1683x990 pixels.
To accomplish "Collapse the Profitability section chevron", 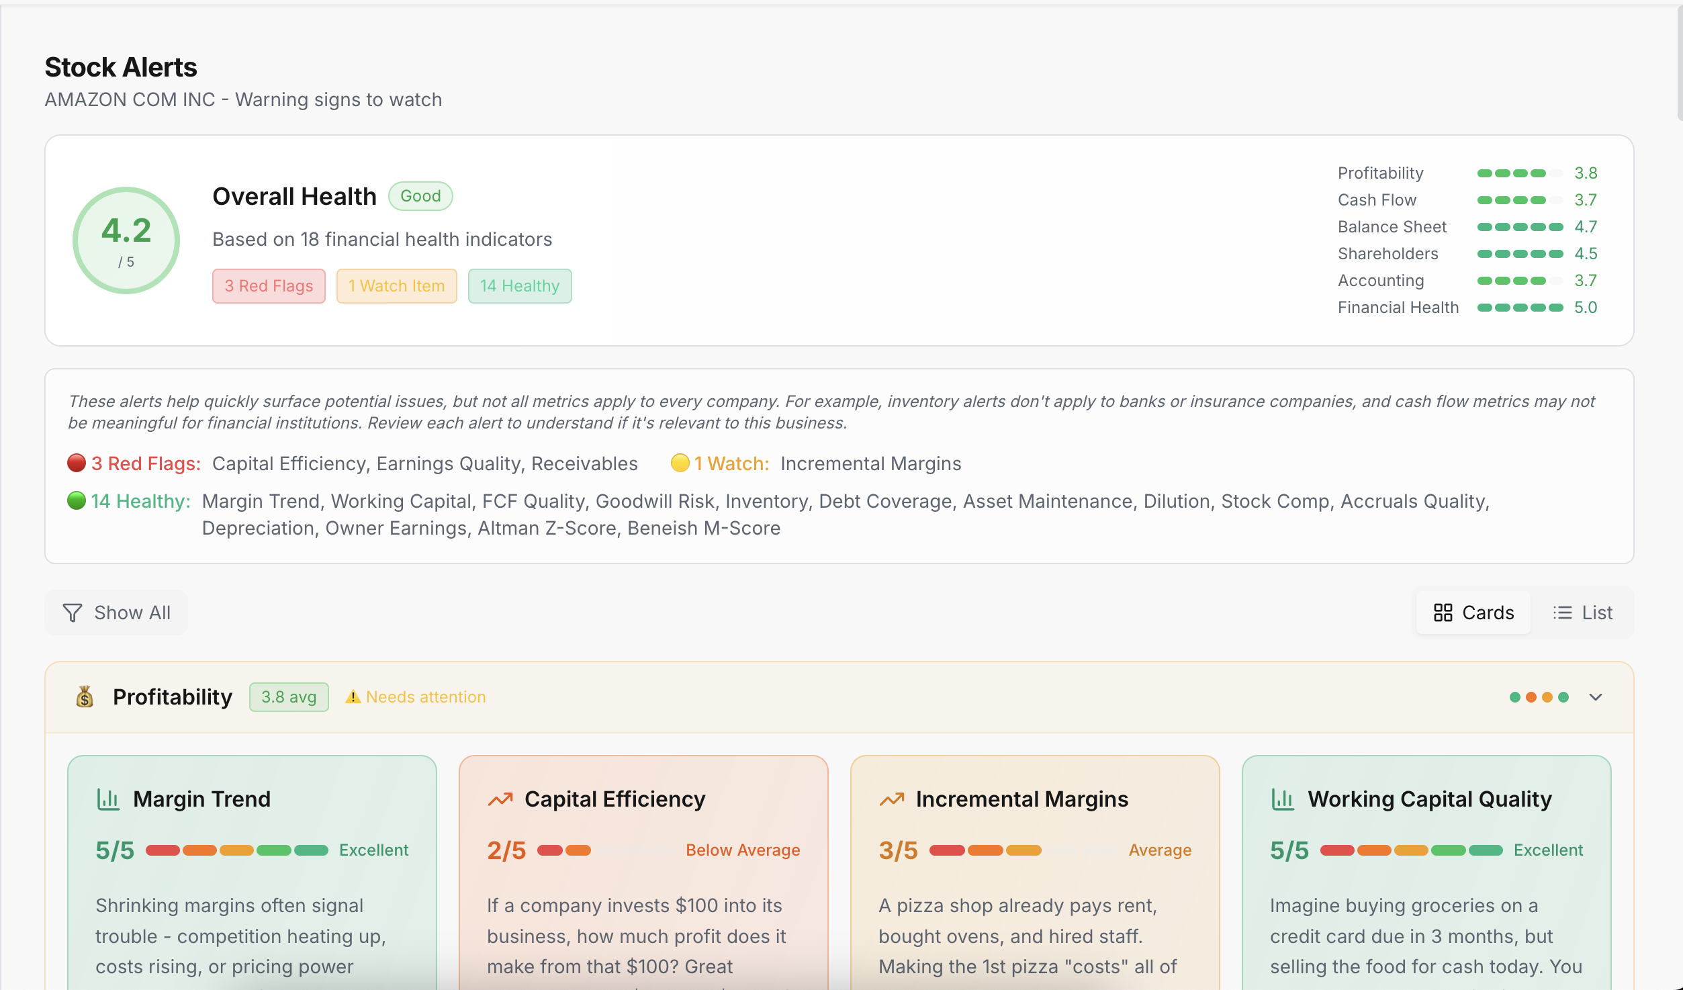I will tap(1596, 696).
